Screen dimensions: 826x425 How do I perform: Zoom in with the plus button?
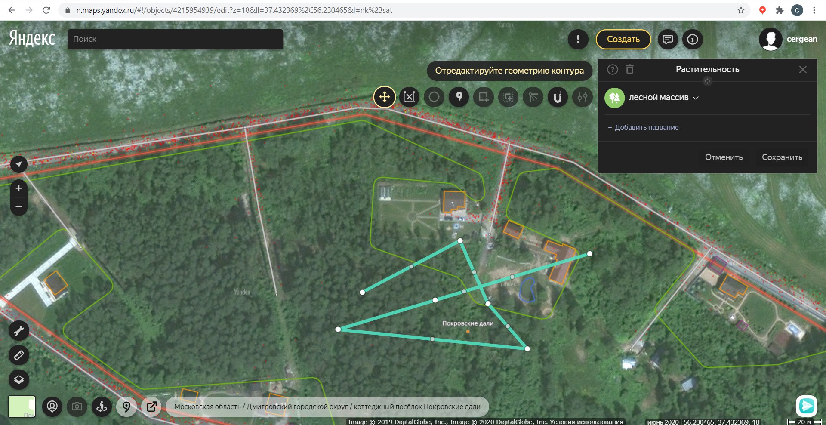point(19,188)
